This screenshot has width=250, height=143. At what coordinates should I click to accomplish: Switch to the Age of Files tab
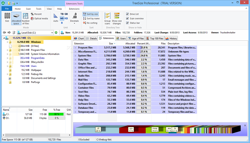pos(136,39)
